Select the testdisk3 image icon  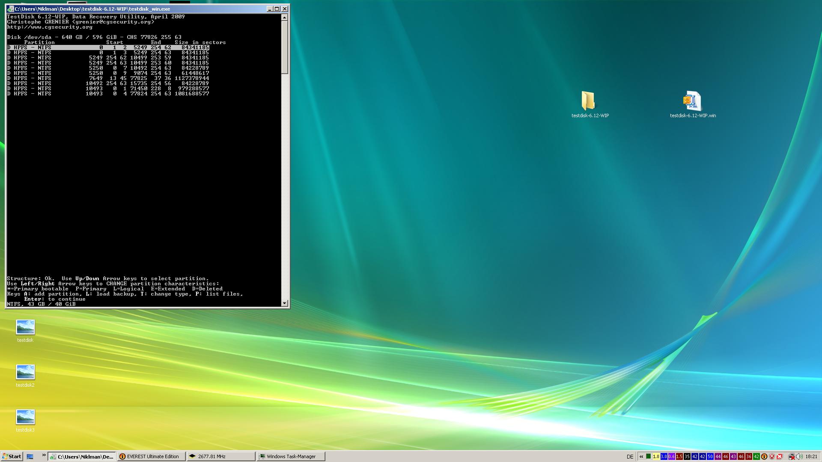tap(25, 418)
